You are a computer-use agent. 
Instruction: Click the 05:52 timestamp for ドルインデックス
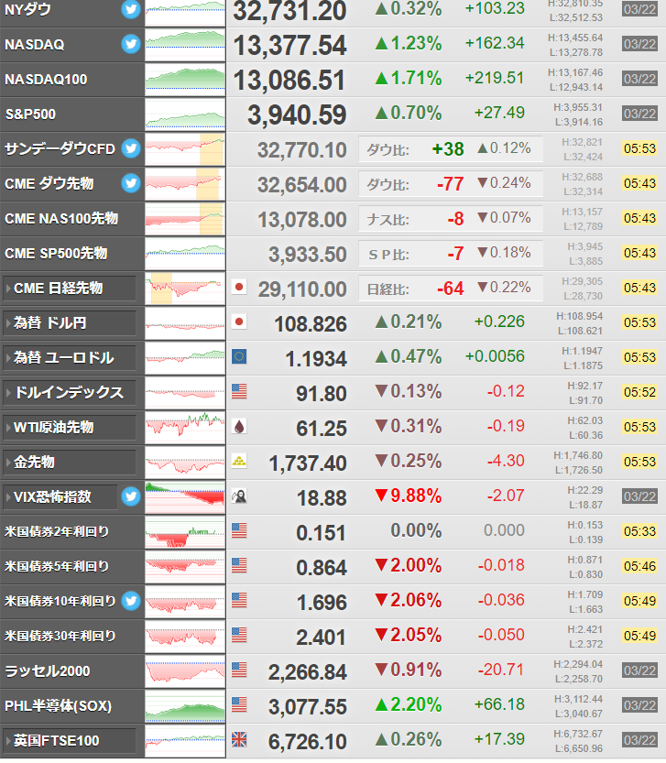(639, 392)
